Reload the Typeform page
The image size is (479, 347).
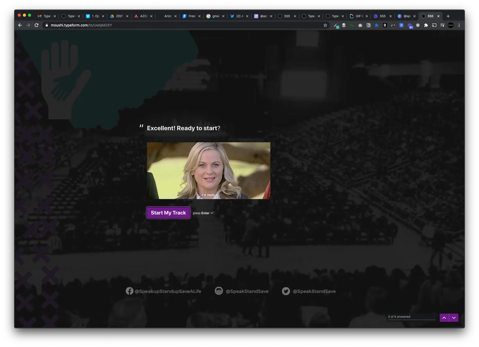tap(36, 25)
